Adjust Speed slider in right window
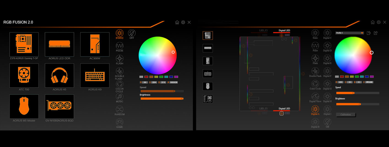The image size is (389, 147). pos(358,93)
